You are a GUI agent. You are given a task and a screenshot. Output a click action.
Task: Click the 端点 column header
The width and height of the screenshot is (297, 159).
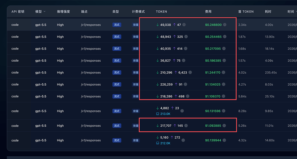pyautogui.click(x=84, y=12)
